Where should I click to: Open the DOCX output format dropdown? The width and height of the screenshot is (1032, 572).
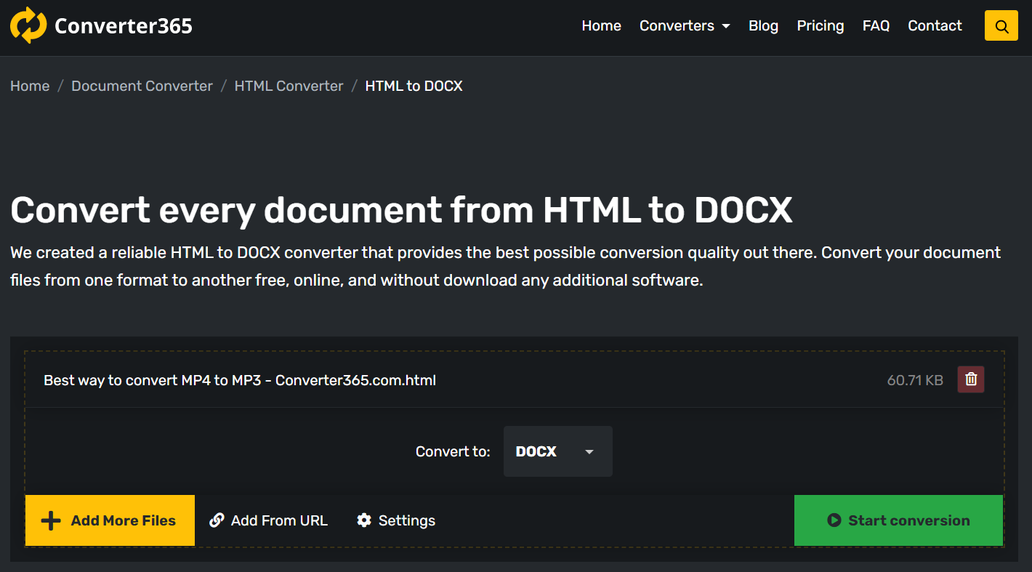tap(557, 451)
